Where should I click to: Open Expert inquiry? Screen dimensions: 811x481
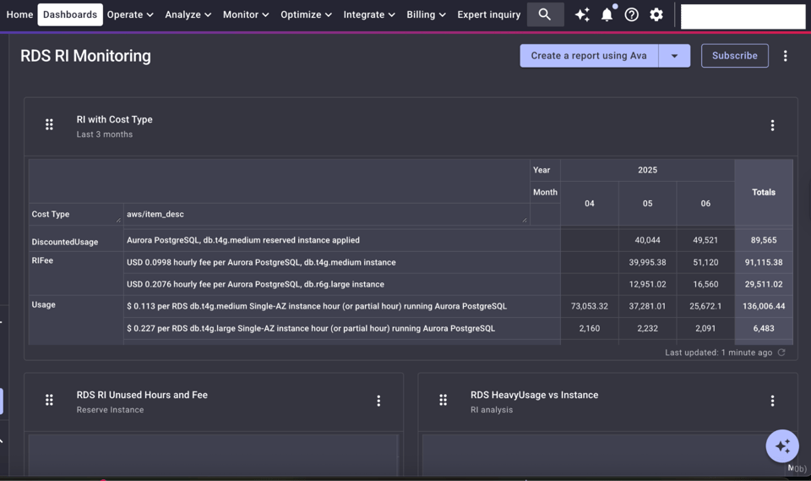(489, 14)
